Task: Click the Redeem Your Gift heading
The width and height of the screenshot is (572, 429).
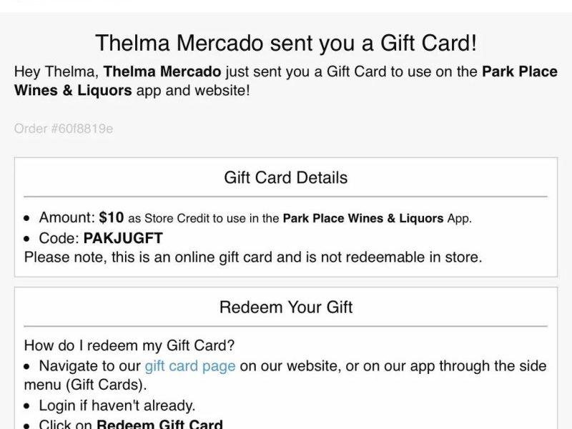Action: pyautogui.click(x=285, y=307)
